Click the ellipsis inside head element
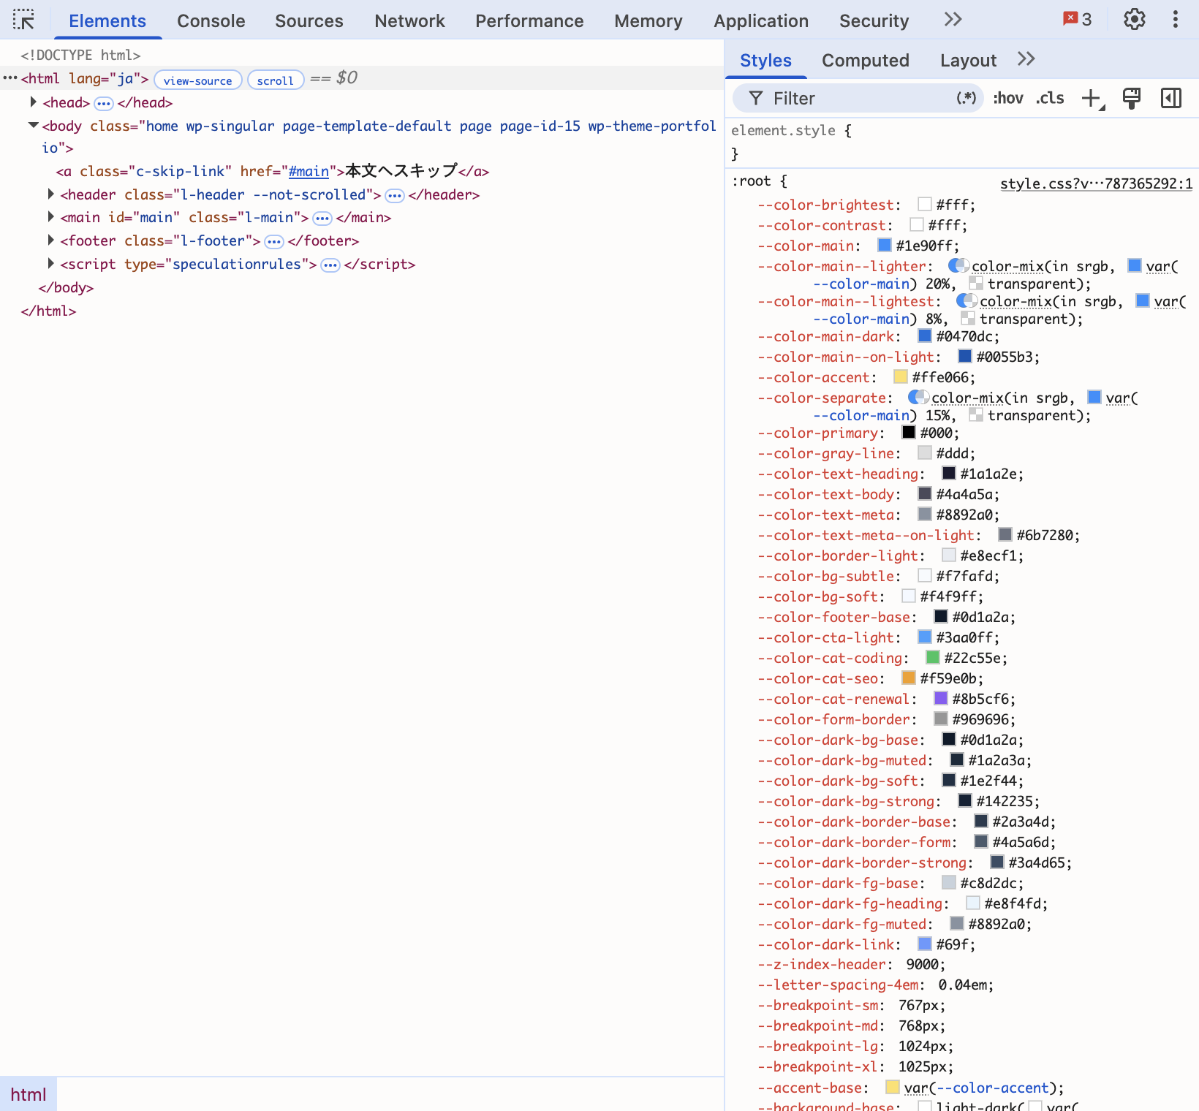The height and width of the screenshot is (1111, 1199). coord(104,103)
